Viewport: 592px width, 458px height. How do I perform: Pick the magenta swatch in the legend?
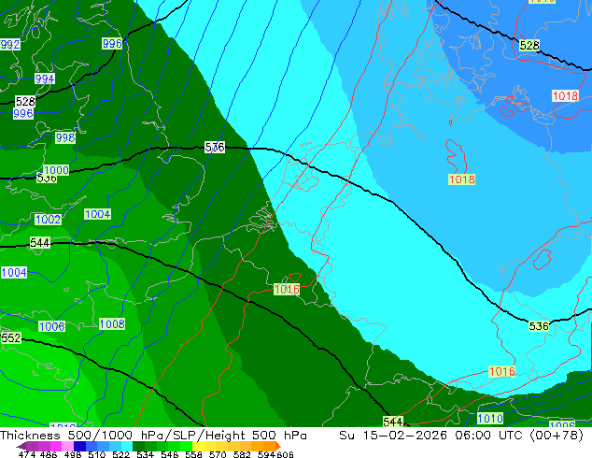click(x=56, y=446)
